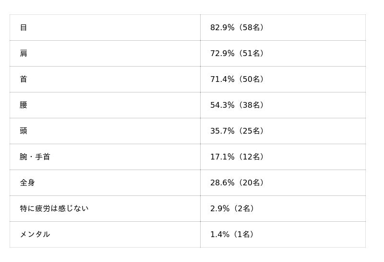
Task: Click the 17.1%（12名）value
Action: pyautogui.click(x=237, y=157)
